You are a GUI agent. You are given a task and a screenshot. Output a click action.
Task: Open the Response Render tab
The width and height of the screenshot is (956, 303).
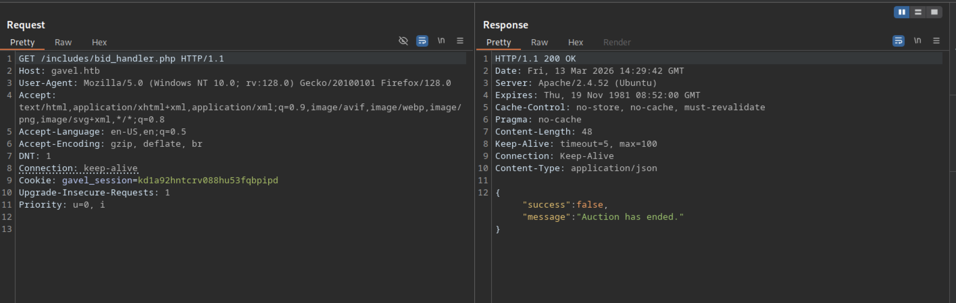(617, 43)
